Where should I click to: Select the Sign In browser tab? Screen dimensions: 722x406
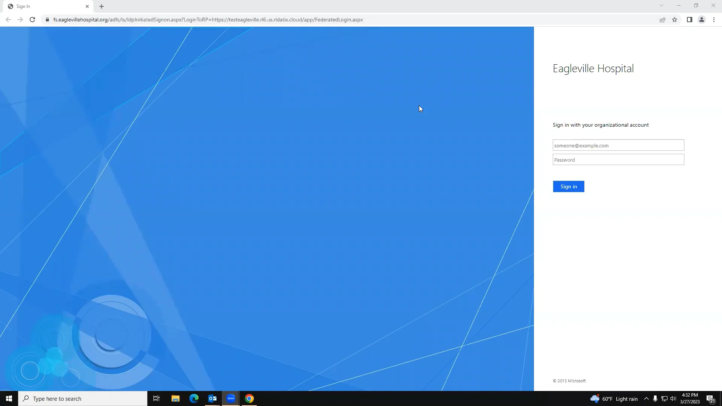tap(45, 6)
